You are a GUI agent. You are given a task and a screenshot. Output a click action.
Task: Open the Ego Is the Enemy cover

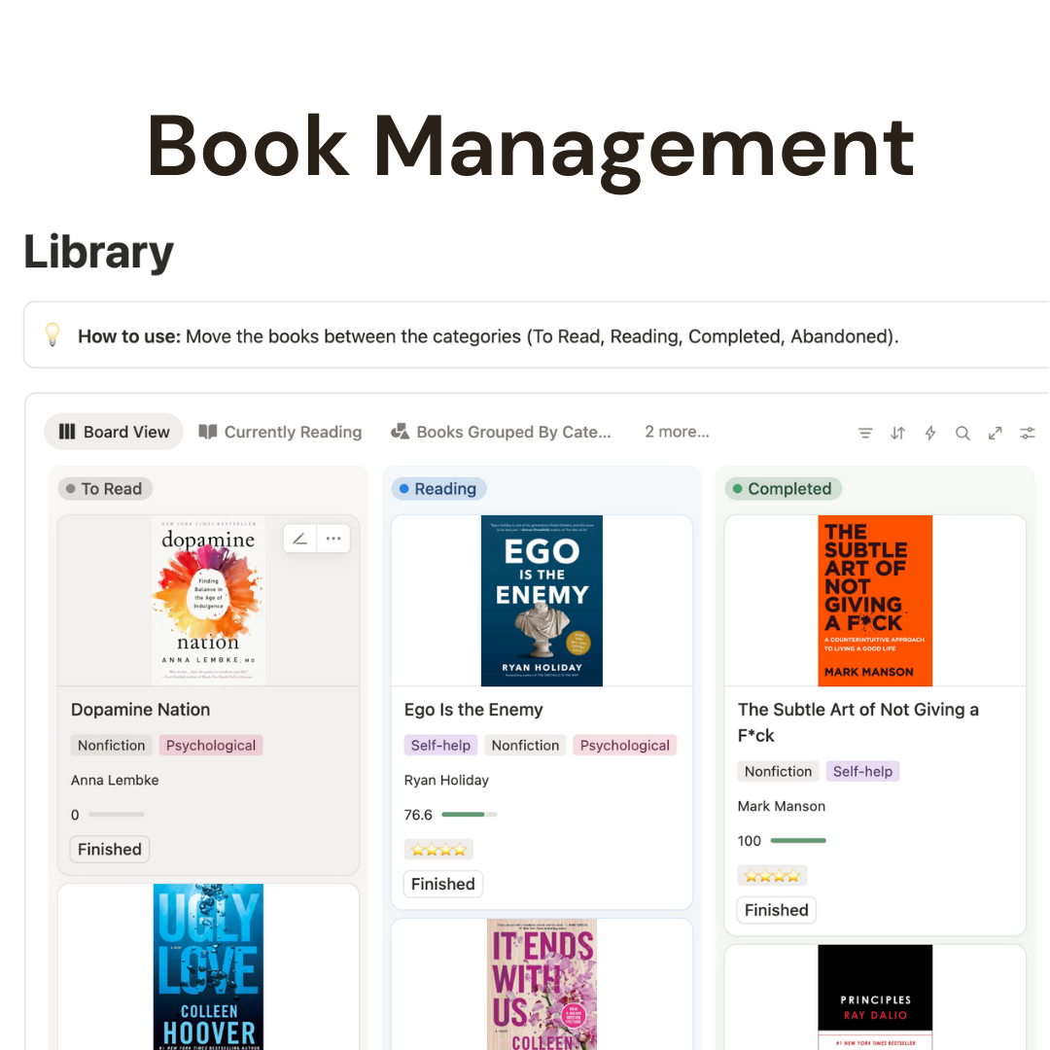(x=542, y=601)
